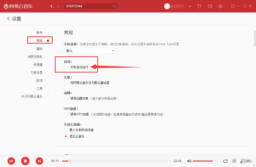Seek on the song progress bar
Viewport: 256px width, 167px height.
point(116,161)
